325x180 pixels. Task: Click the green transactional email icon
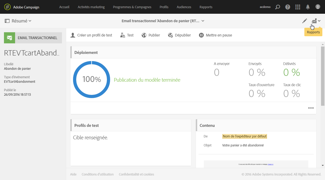[x=10, y=38]
